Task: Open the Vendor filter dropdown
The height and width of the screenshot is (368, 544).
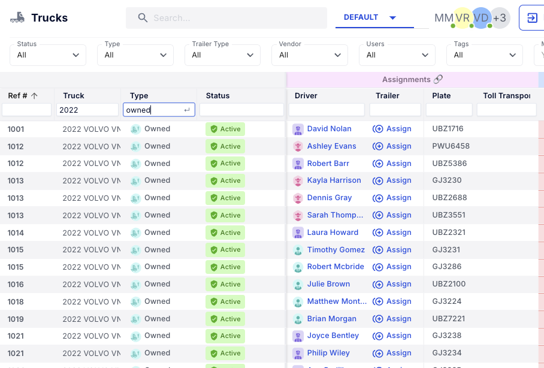Action: (x=309, y=55)
